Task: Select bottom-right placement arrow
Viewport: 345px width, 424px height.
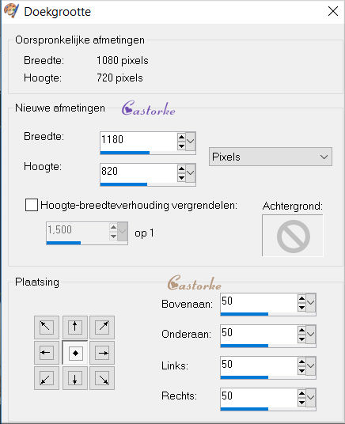Action: click(x=102, y=378)
